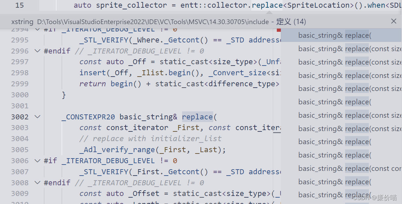Collapse the #endif region at line 3008
The image size is (402, 204).
pyautogui.click(x=37, y=183)
